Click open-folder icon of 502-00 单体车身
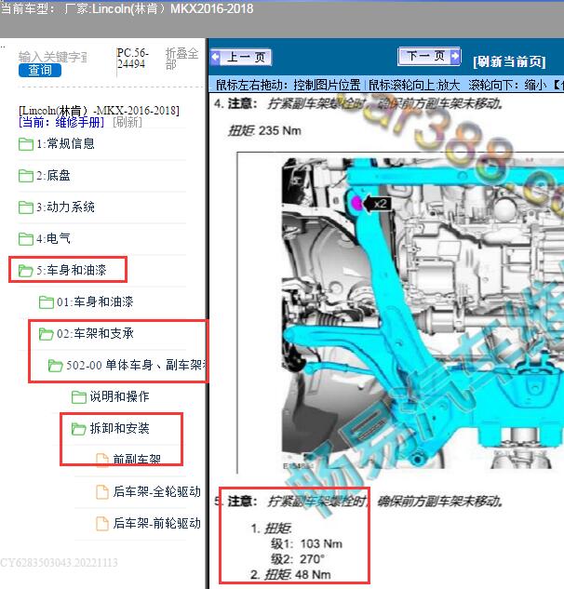564x589 pixels. [x=56, y=365]
